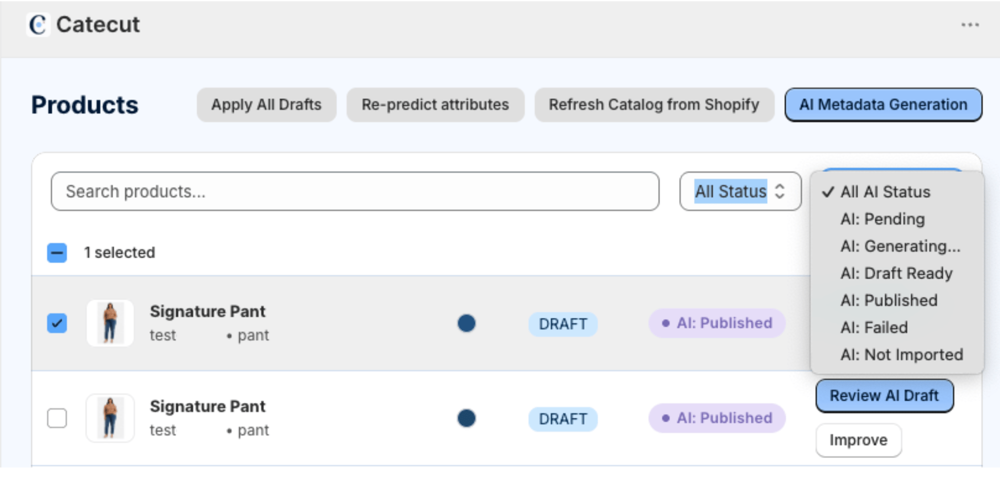Click DRAFT badge in second product row
The width and height of the screenshot is (1000, 477).
point(563,419)
